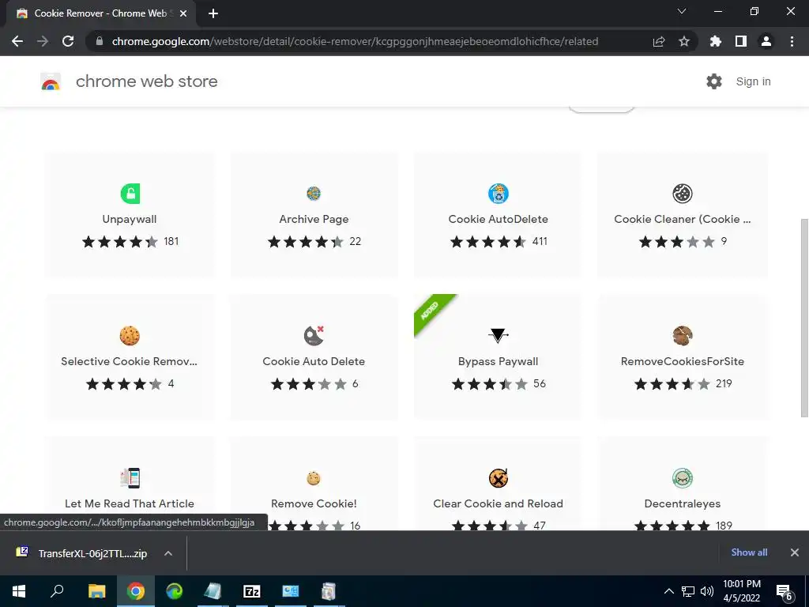This screenshot has height=607, width=809.
Task: Bookmark this page with the star icon
Action: point(684,41)
